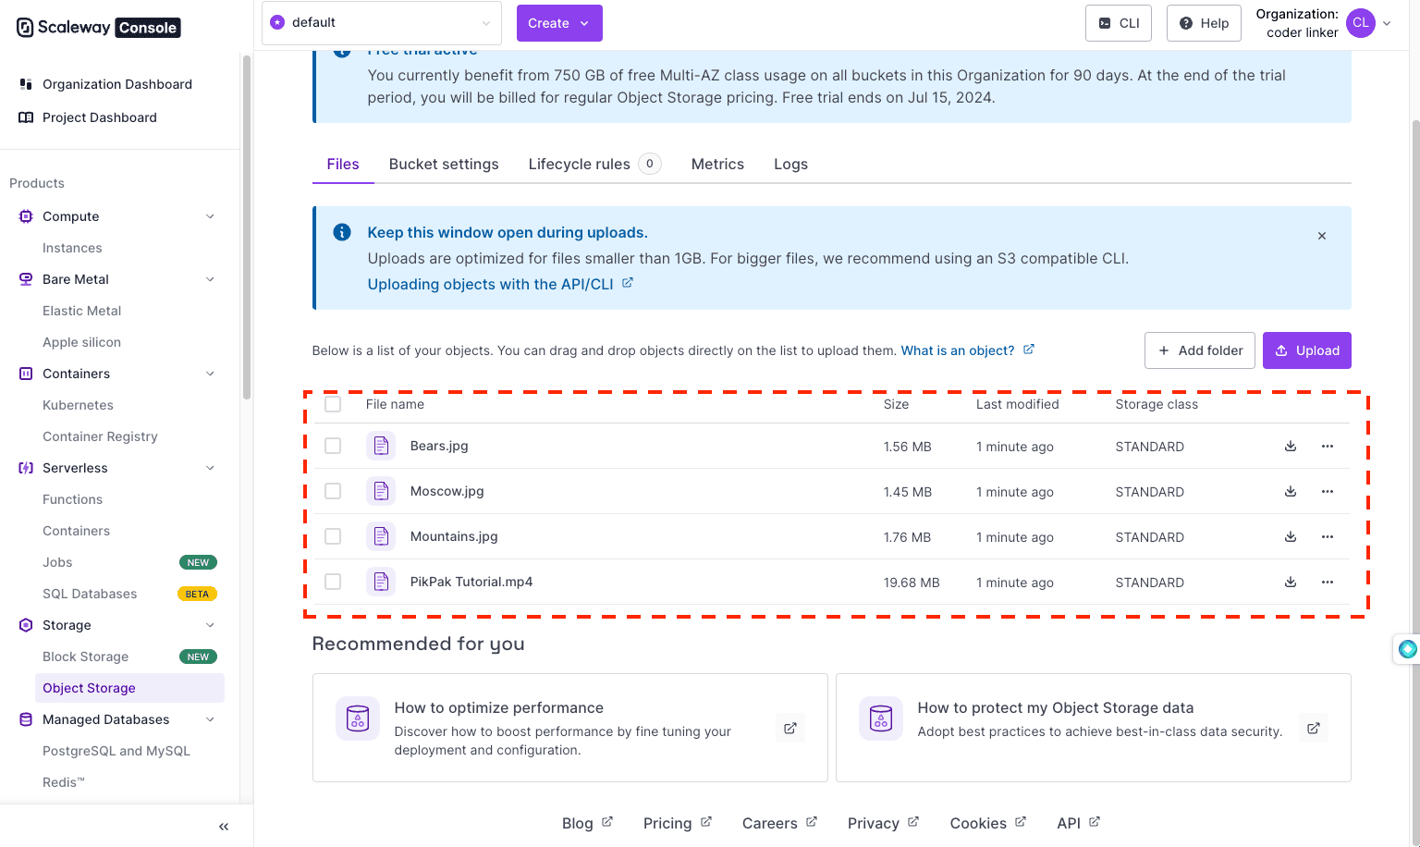This screenshot has width=1420, height=847.
Task: Collapse the Storage section
Action: pyautogui.click(x=210, y=625)
